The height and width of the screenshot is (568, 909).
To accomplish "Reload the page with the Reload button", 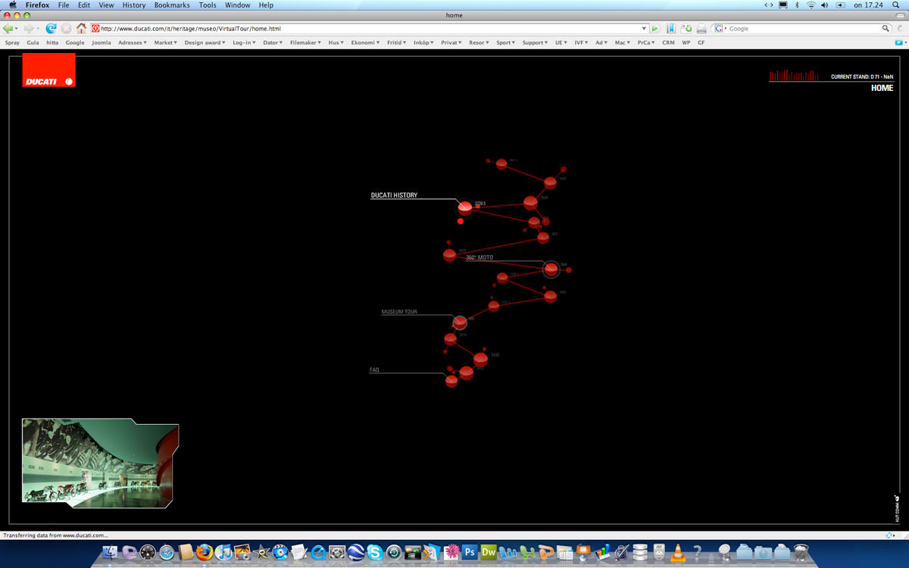I will [51, 29].
